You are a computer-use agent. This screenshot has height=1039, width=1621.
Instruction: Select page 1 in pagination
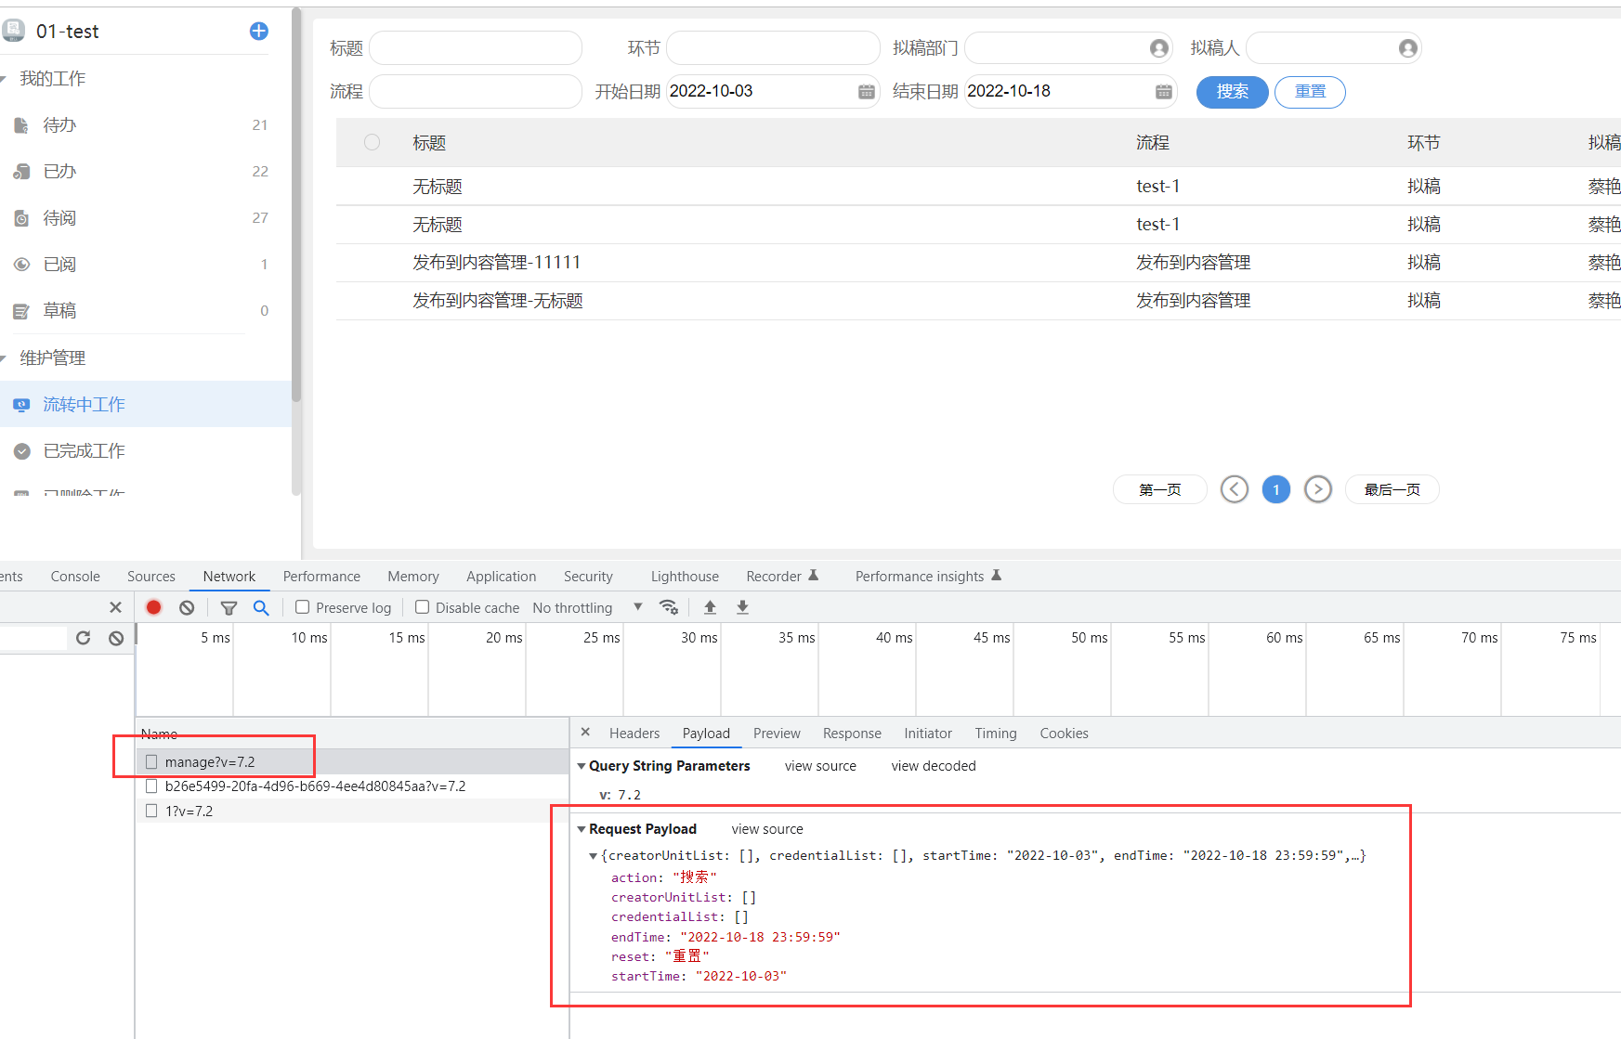click(1276, 489)
